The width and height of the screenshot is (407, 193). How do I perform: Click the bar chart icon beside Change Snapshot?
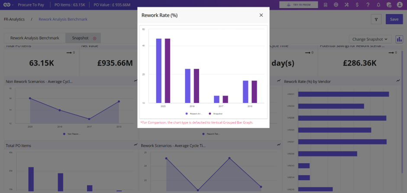pyautogui.click(x=399, y=39)
